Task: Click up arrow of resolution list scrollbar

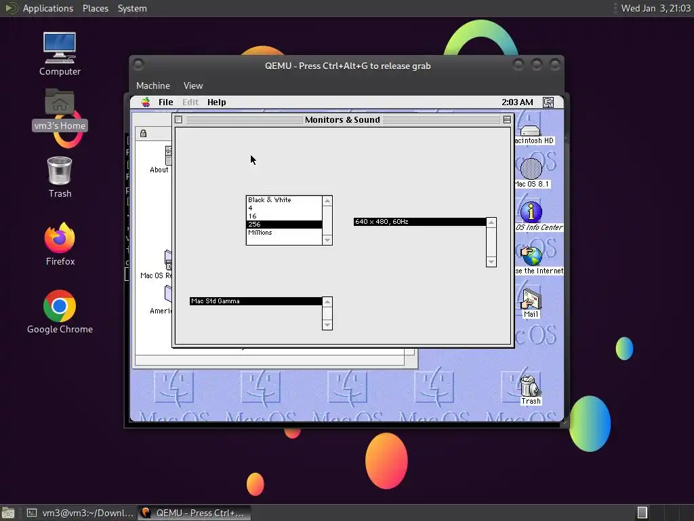Action: (491, 223)
